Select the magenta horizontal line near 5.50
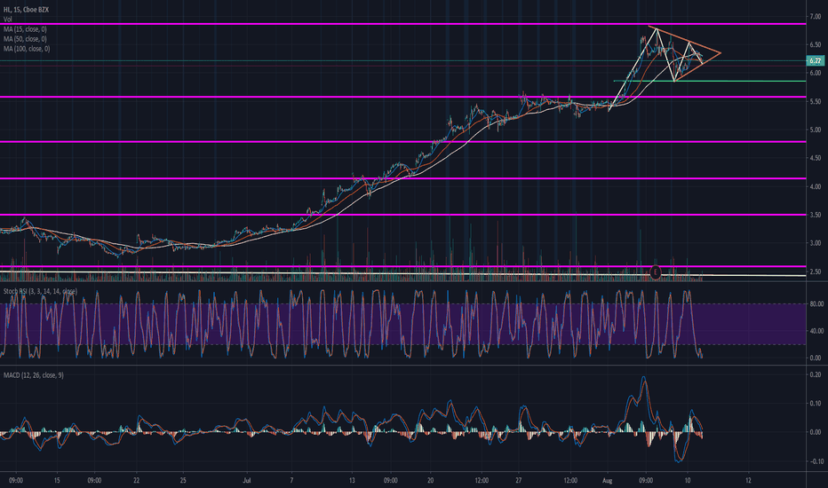The width and height of the screenshot is (828, 488). click(403, 97)
